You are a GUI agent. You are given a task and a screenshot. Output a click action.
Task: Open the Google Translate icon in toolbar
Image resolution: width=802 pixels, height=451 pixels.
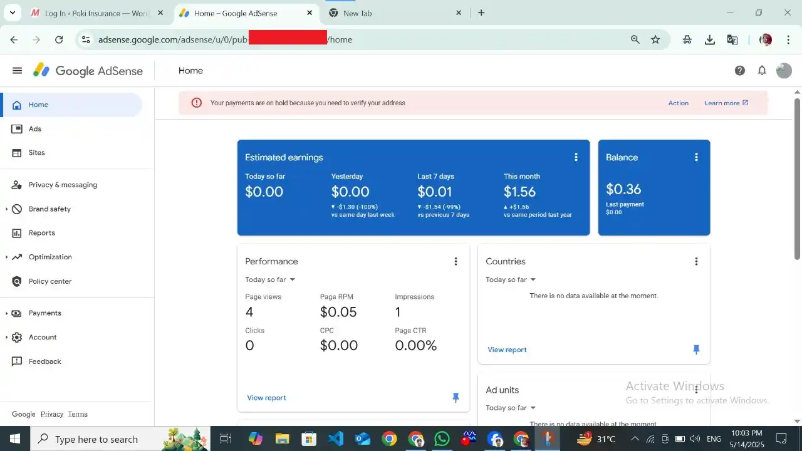(x=732, y=39)
